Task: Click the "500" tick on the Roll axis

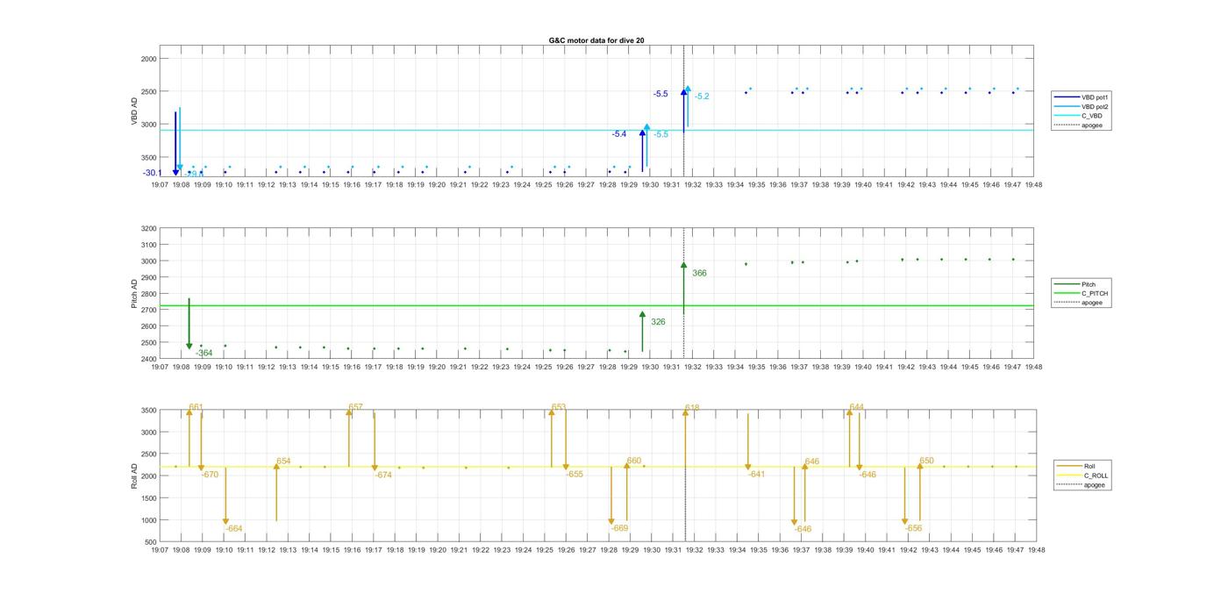Action: click(151, 542)
